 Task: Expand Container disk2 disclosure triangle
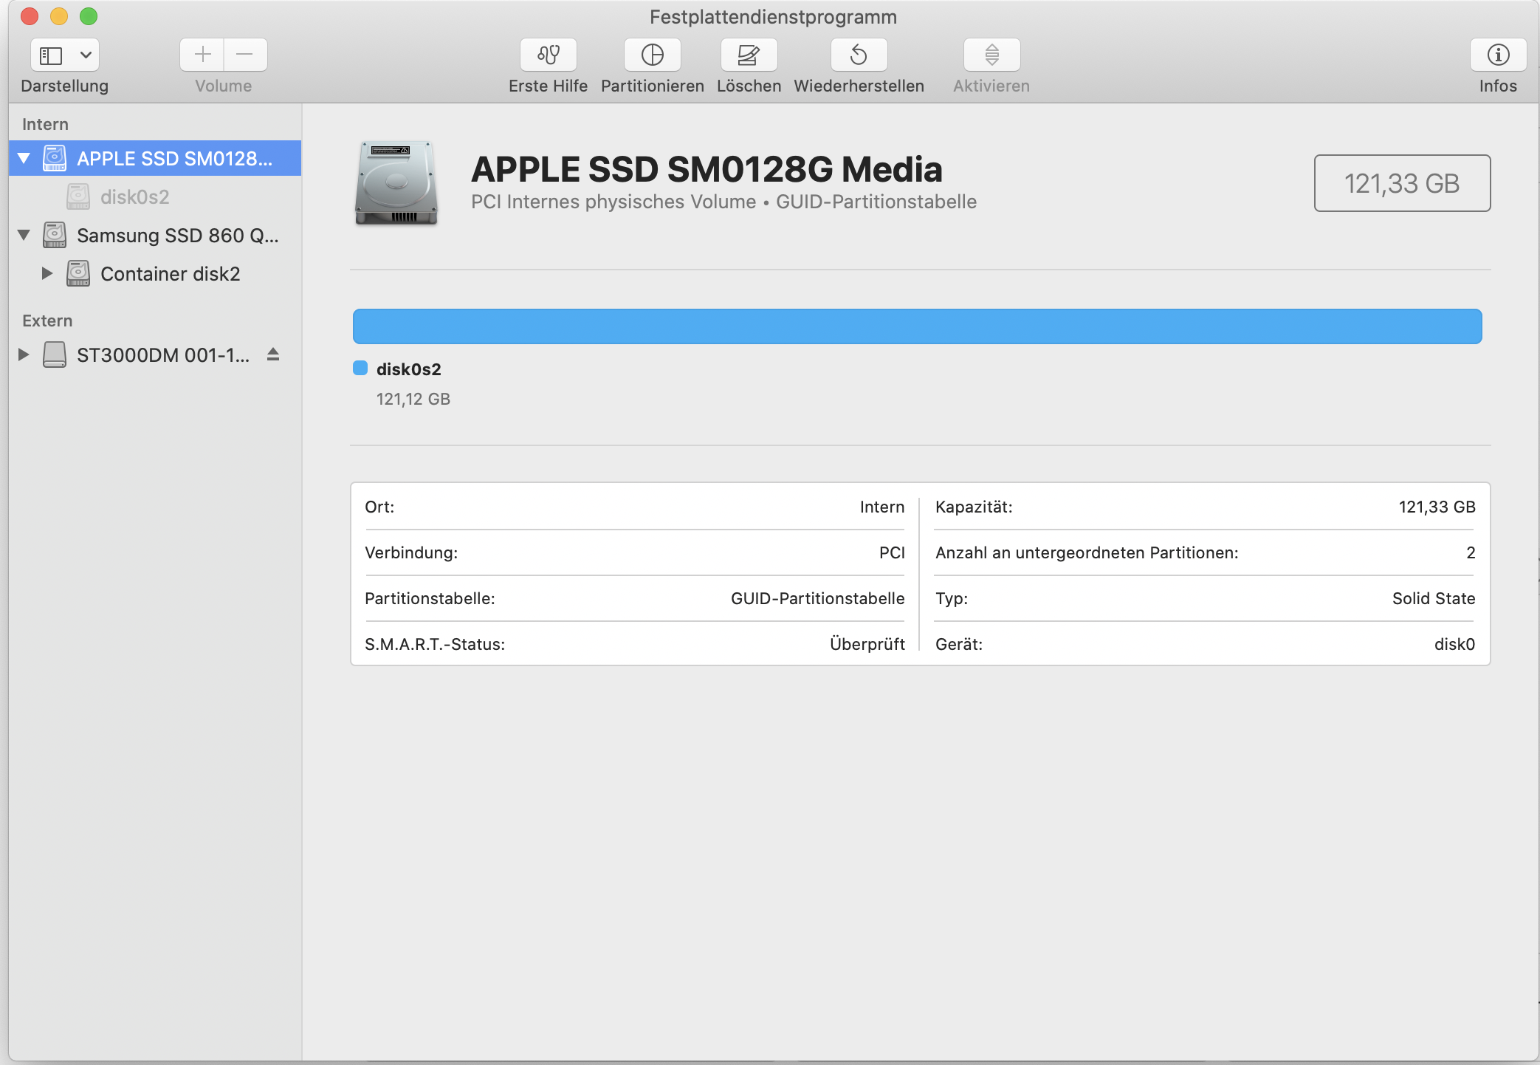47,273
